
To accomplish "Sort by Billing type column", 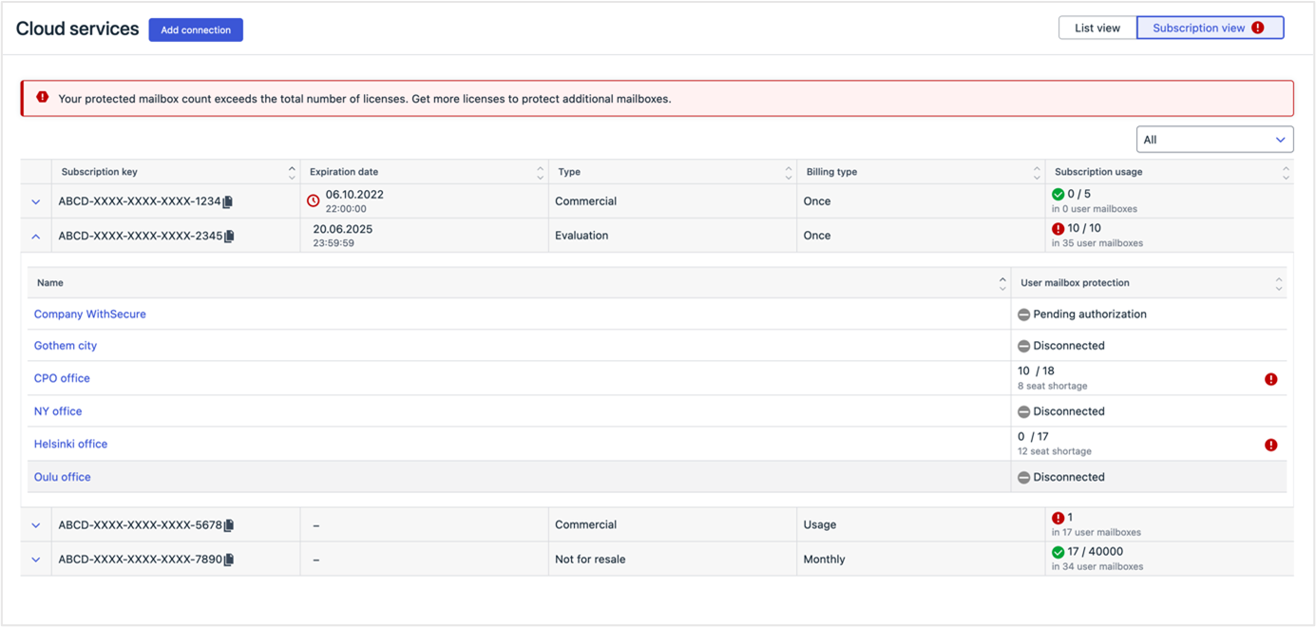I will click(1037, 172).
